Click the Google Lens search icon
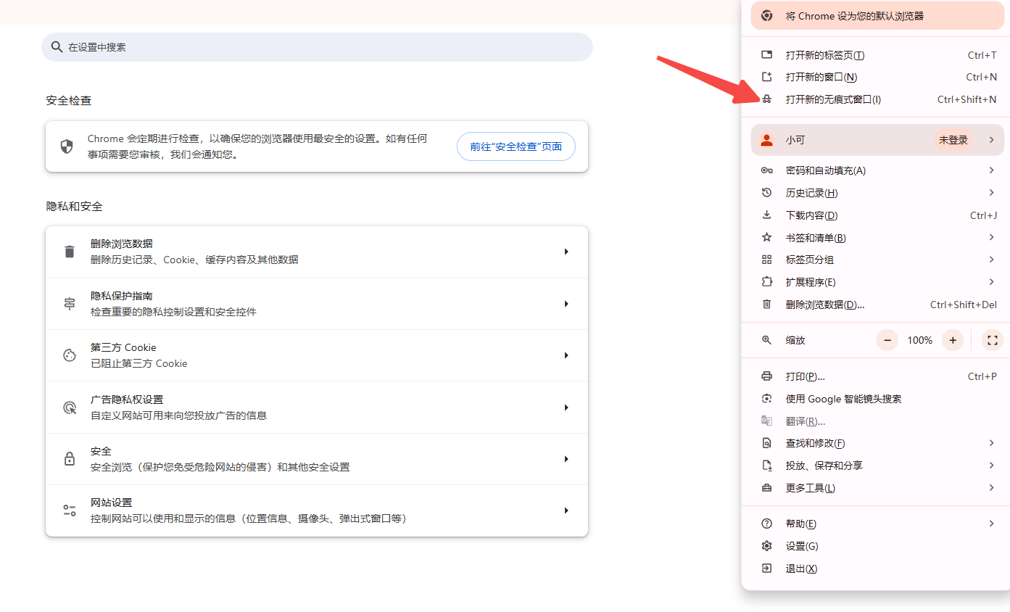1010x612 pixels. tap(767, 399)
